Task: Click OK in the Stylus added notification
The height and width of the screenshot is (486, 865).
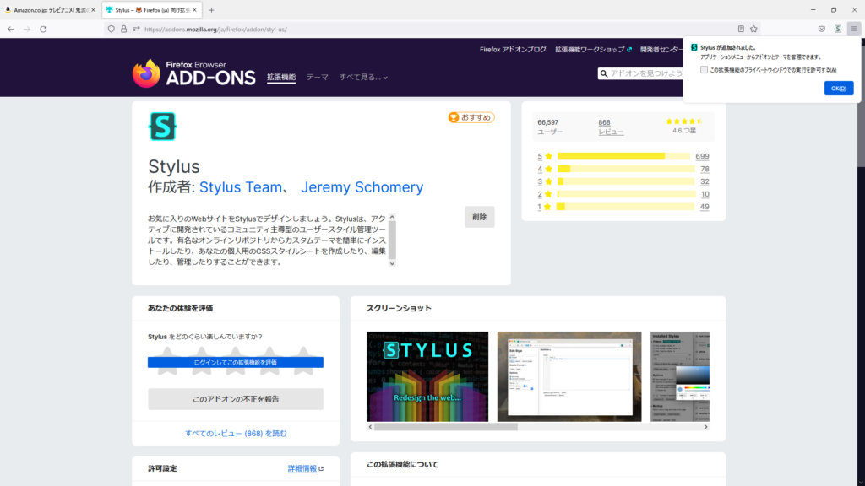Action: coord(838,89)
